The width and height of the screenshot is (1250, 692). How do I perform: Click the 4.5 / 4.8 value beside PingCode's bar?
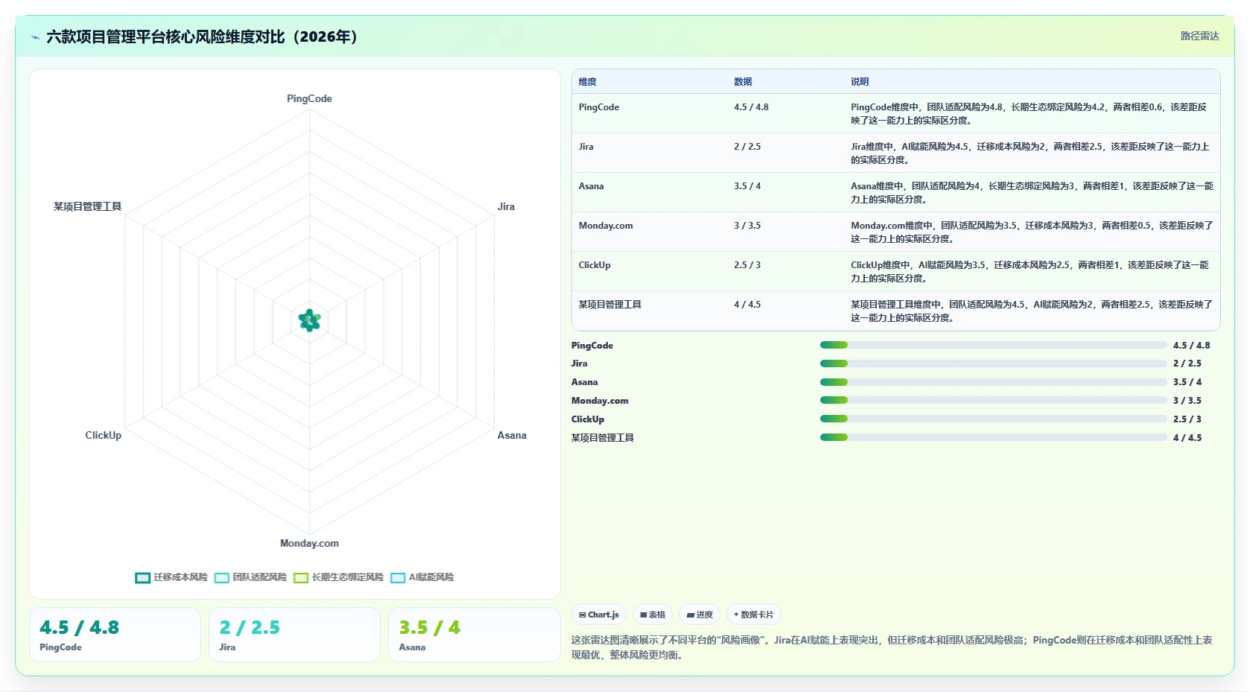tap(1191, 346)
